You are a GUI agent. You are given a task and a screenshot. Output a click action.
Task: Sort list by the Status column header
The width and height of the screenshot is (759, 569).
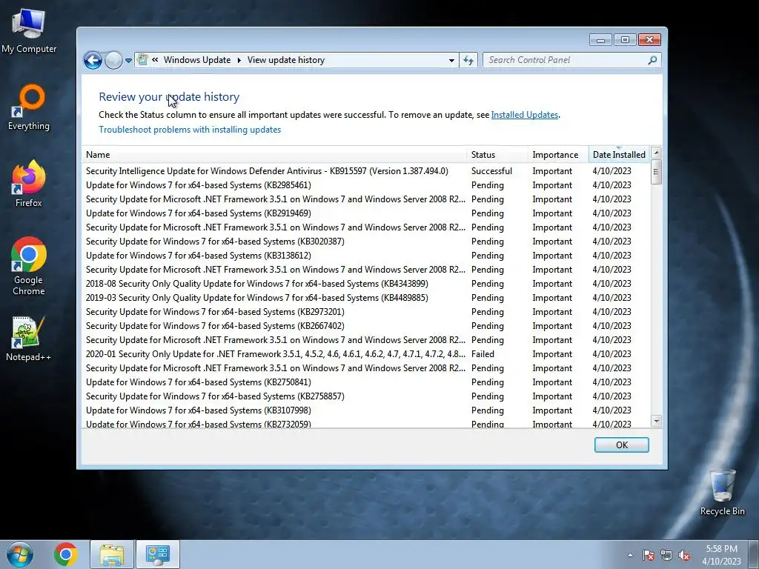(x=497, y=155)
